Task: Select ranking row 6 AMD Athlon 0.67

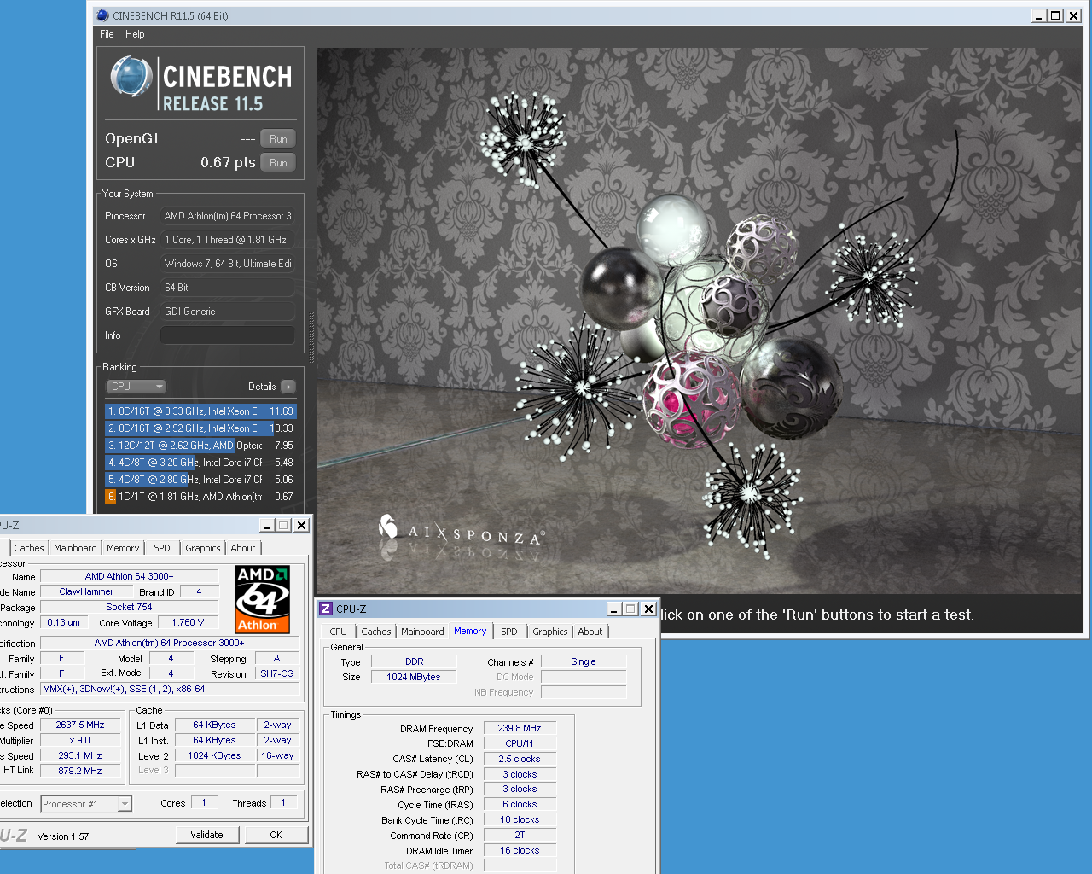Action: click(x=200, y=497)
